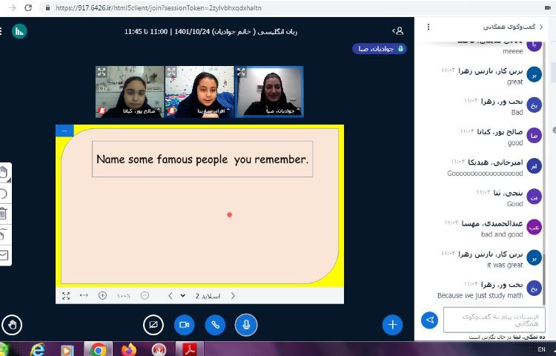The width and height of the screenshot is (556, 356).
Task: Fullscreen the presentation slide
Action: pyautogui.click(x=66, y=295)
